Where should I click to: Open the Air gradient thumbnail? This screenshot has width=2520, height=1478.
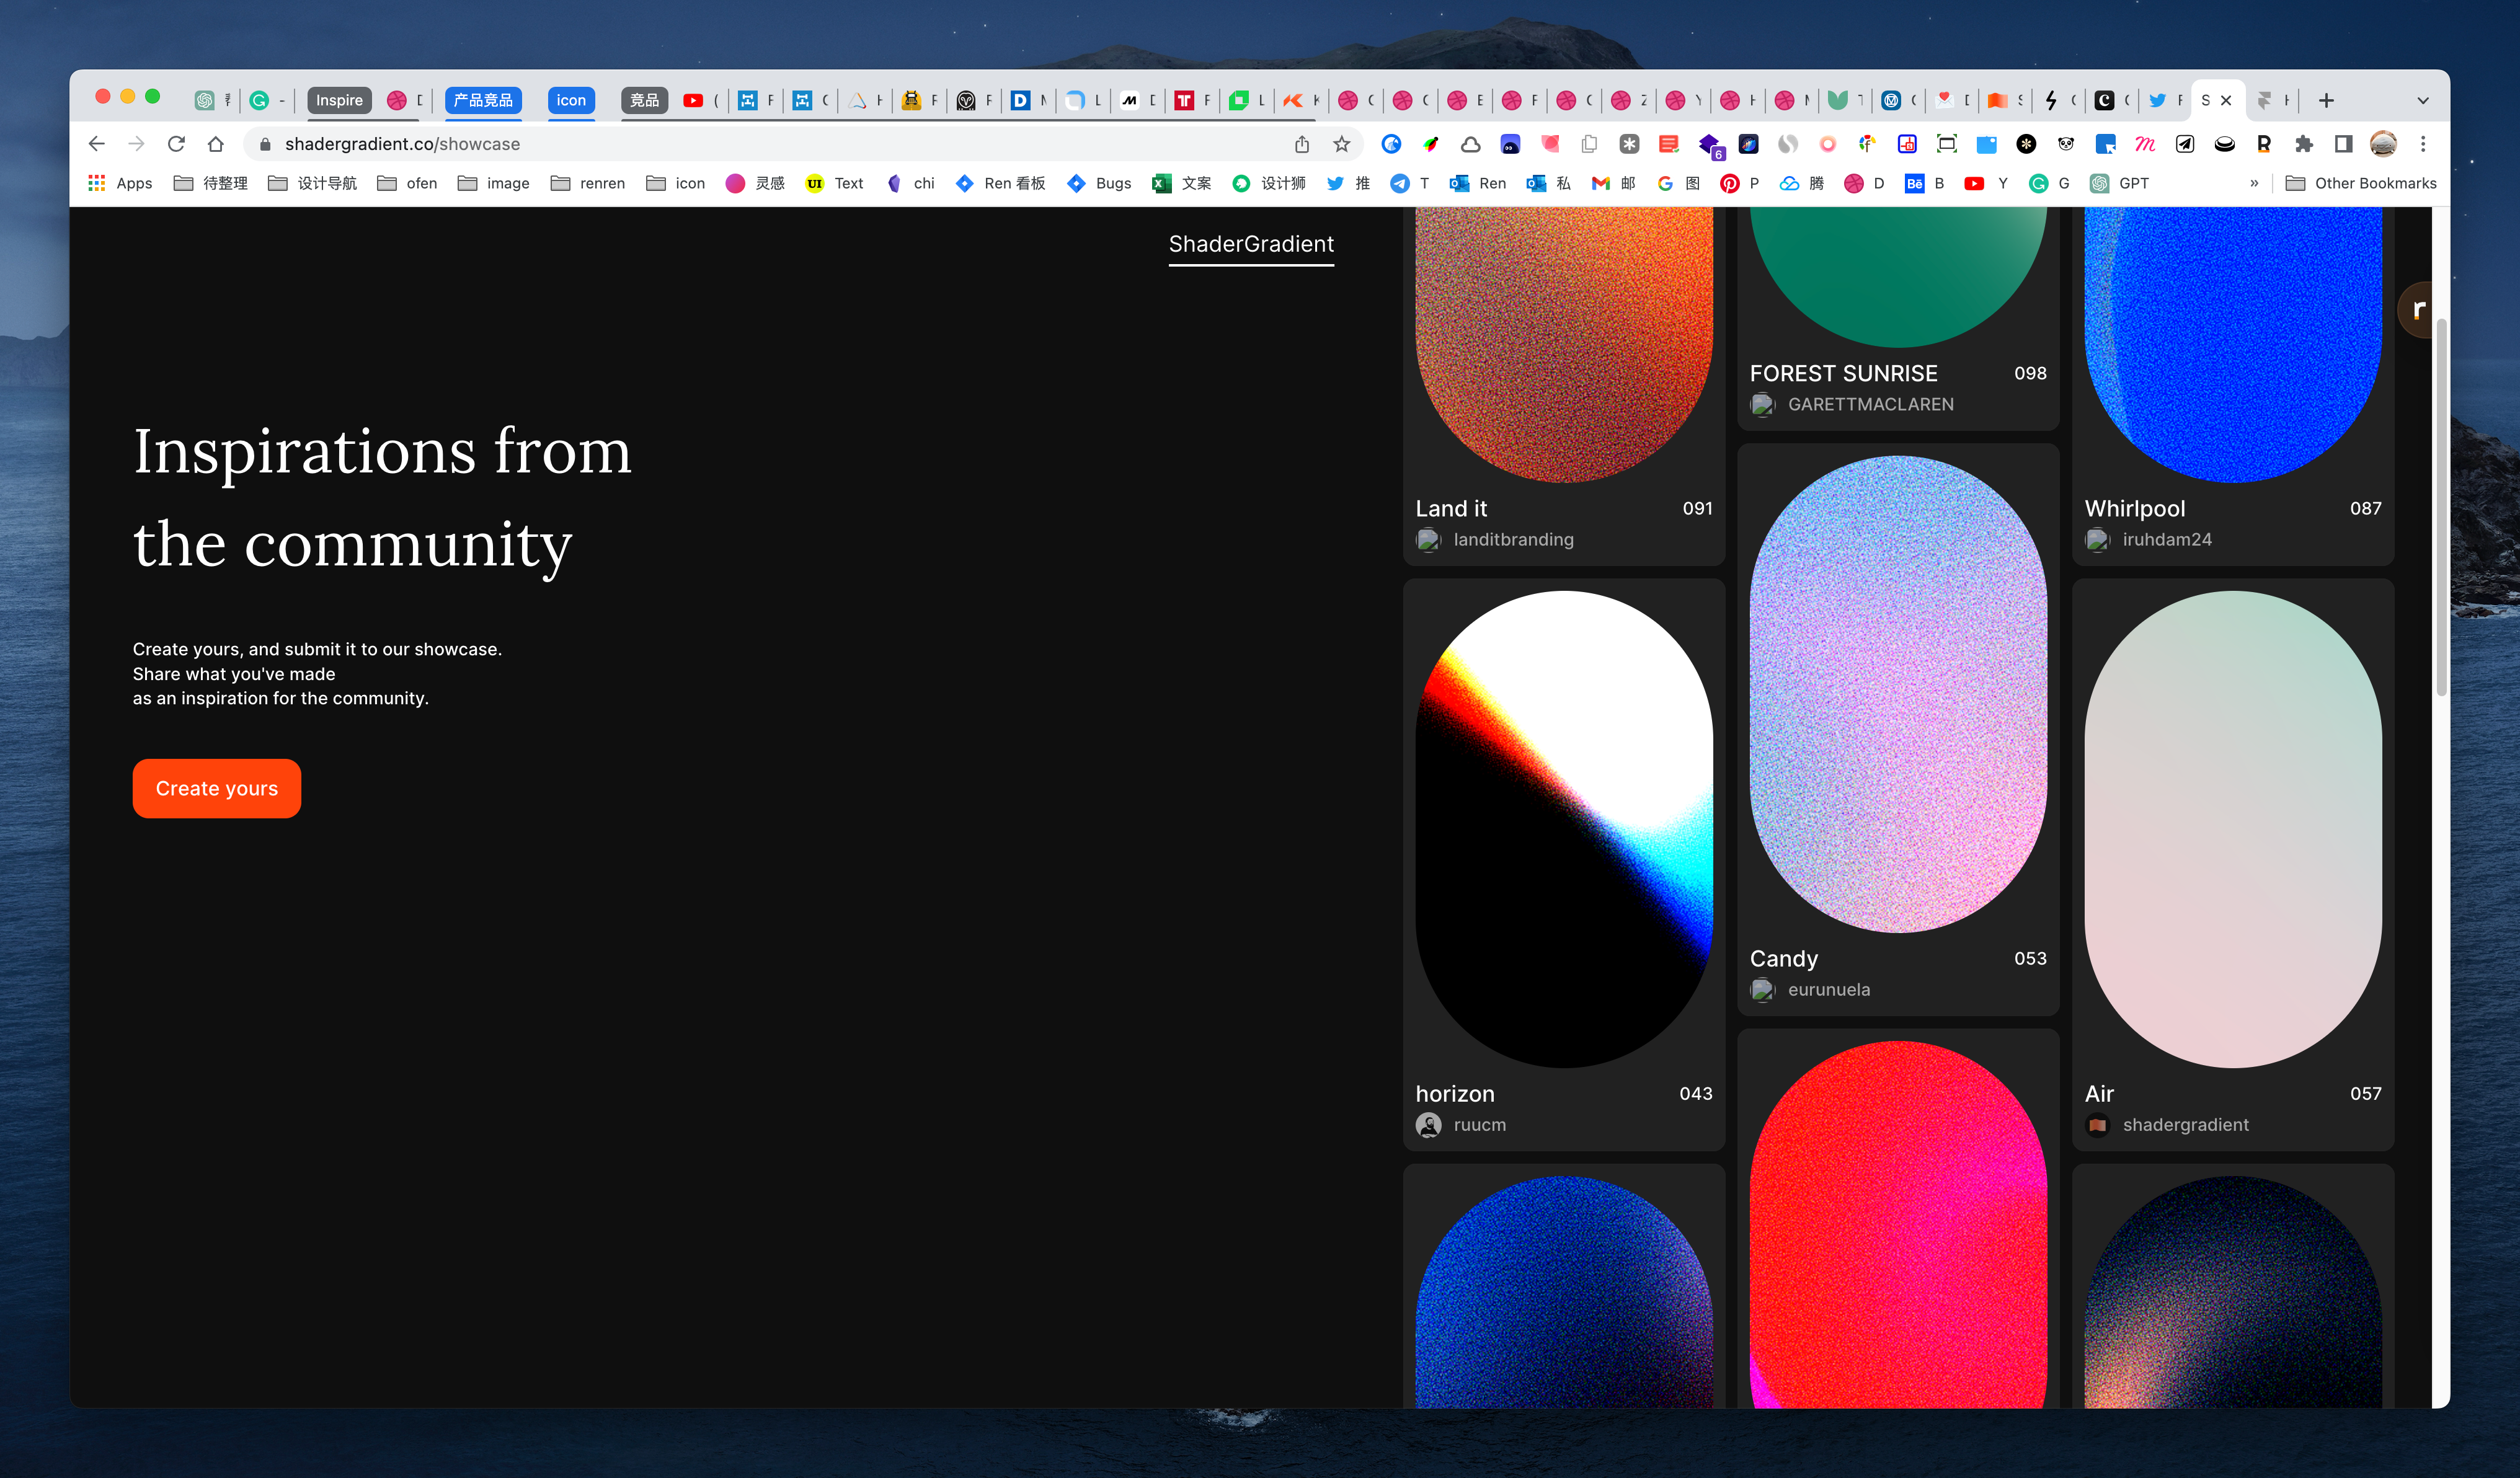pos(2233,829)
